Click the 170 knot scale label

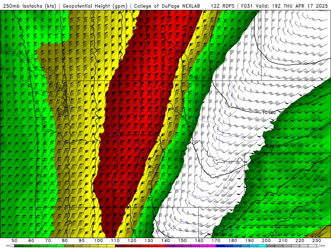click(x=216, y=241)
